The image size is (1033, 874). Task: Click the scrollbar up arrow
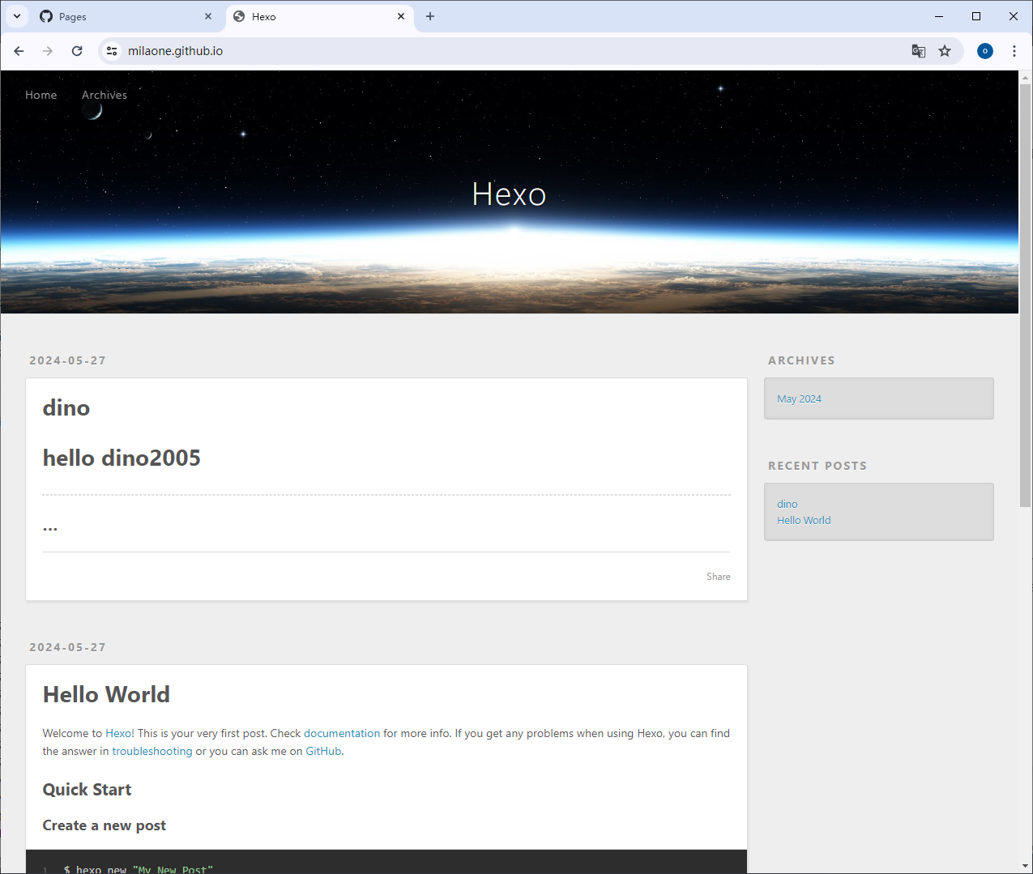coord(1025,77)
